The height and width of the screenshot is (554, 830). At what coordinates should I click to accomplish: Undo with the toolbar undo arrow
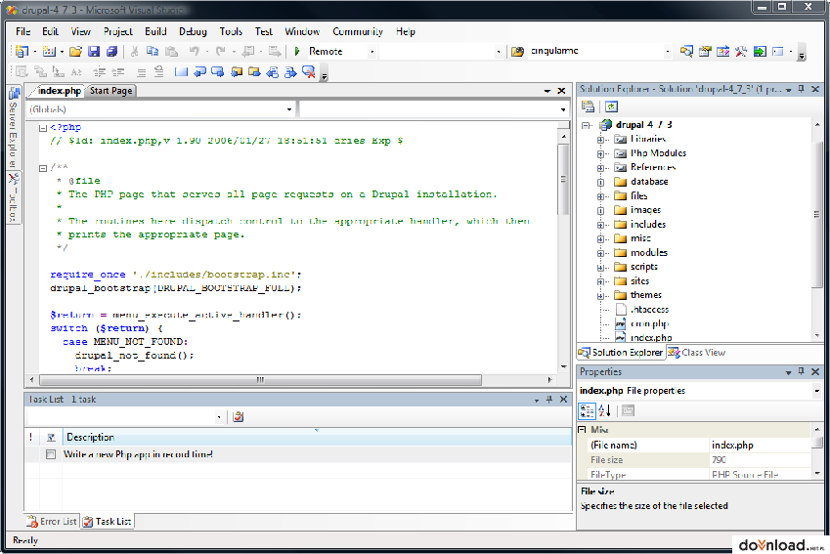[195, 52]
